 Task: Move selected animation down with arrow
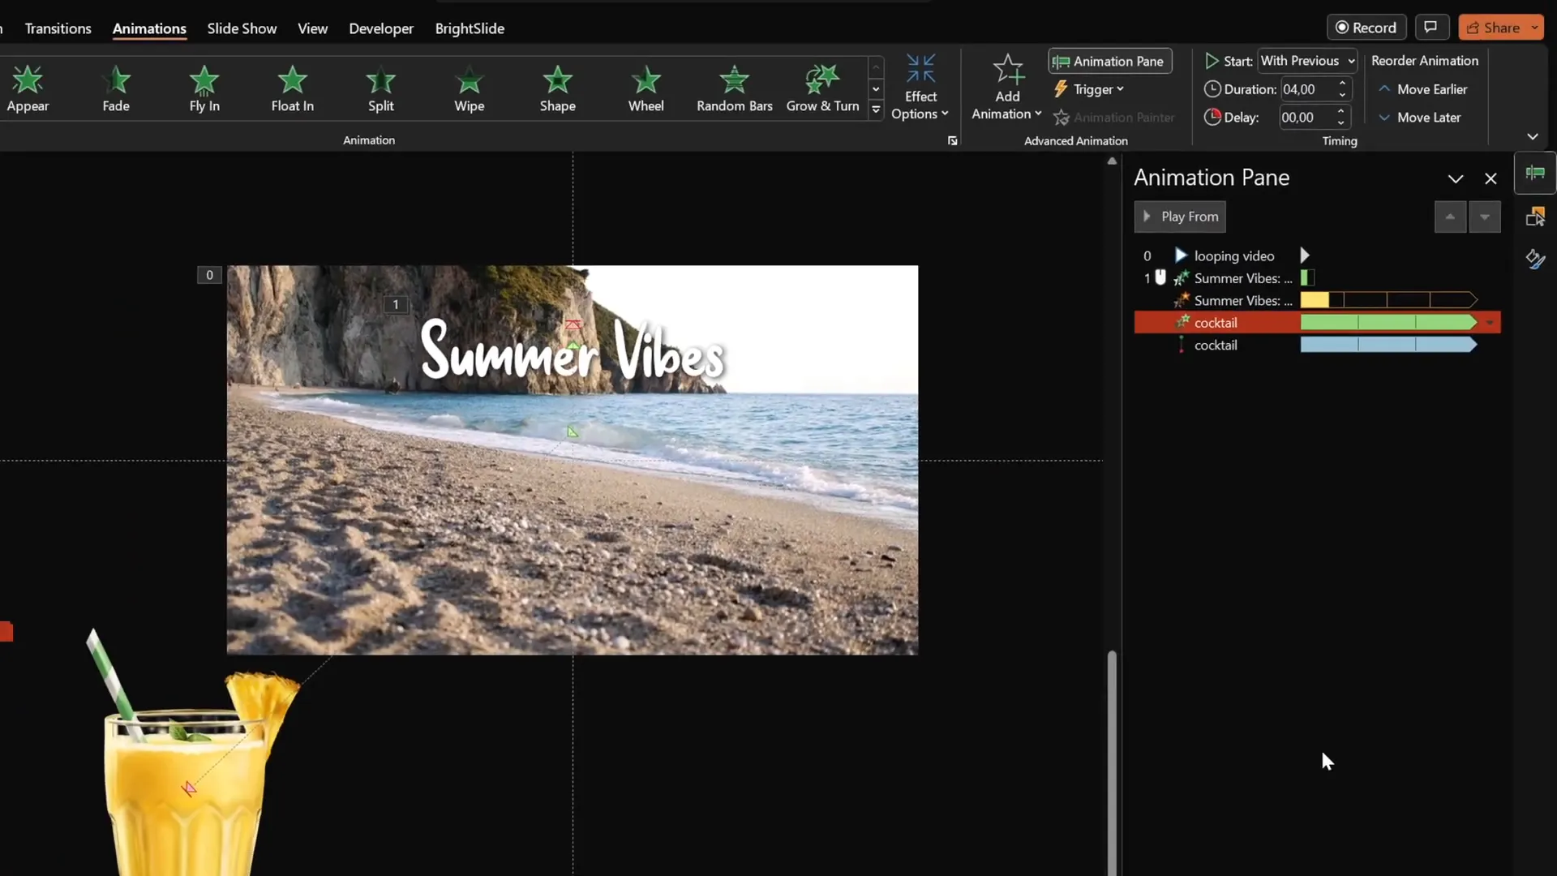coord(1485,217)
